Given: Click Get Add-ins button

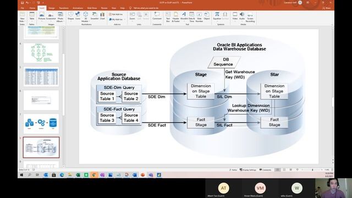Looking at the screenshot, I should (x=116, y=14).
